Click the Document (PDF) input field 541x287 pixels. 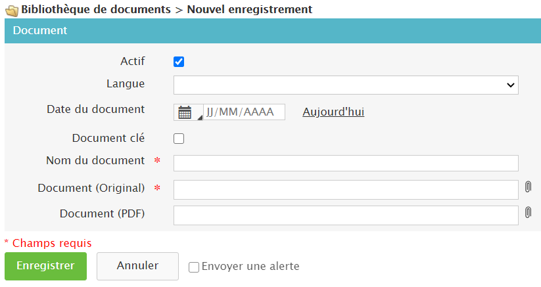pos(345,215)
